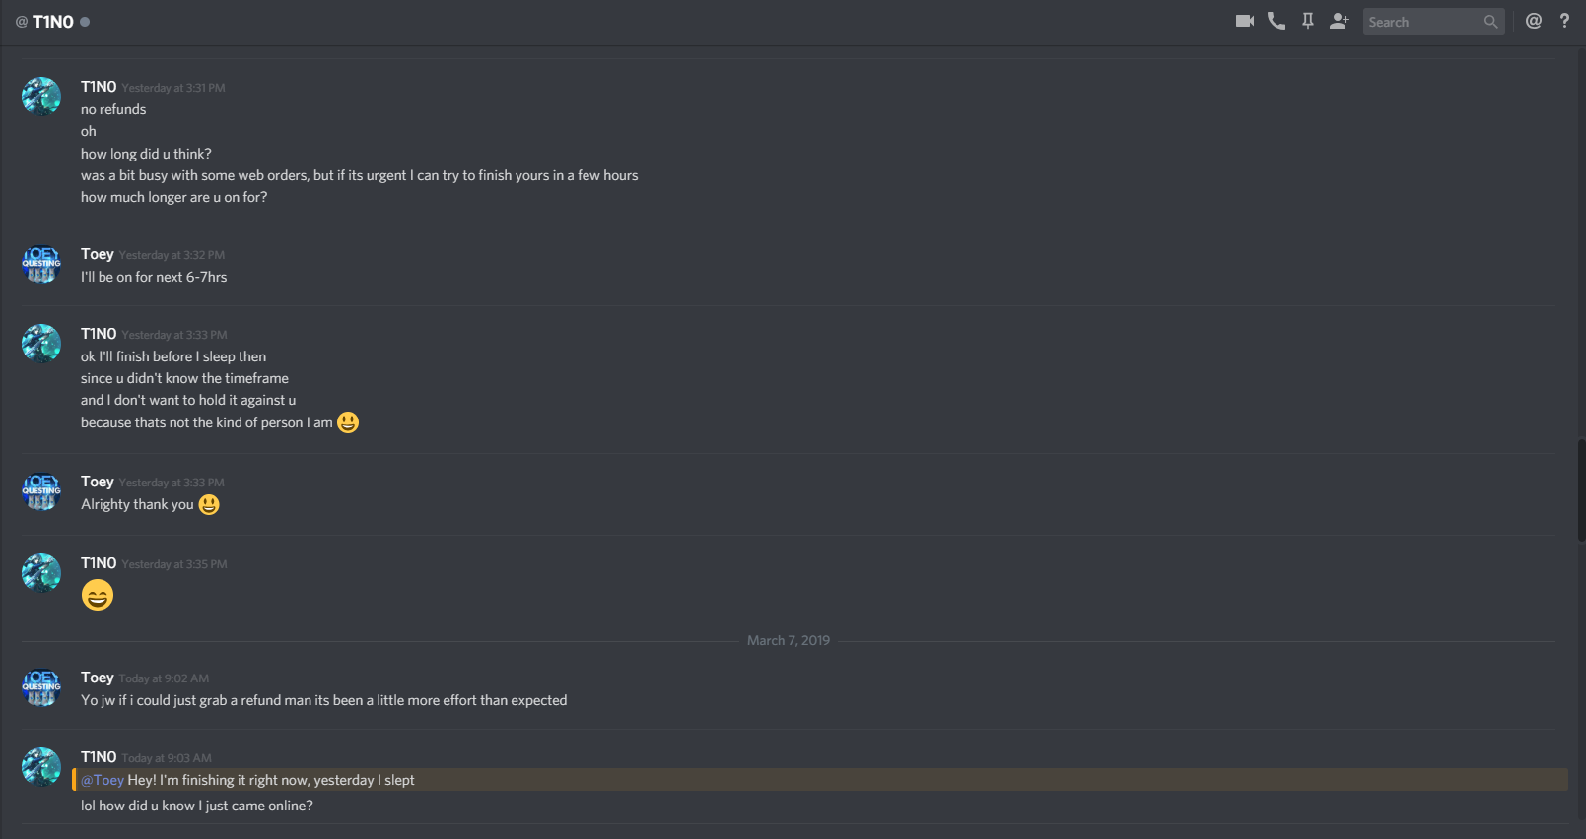Click the T1NO title in the header
The image size is (1586, 839).
click(53, 22)
